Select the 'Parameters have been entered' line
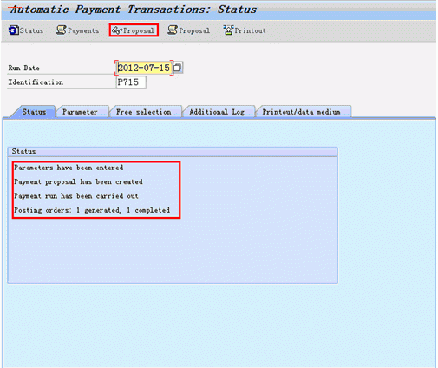The height and width of the screenshot is (368, 438). click(69, 168)
